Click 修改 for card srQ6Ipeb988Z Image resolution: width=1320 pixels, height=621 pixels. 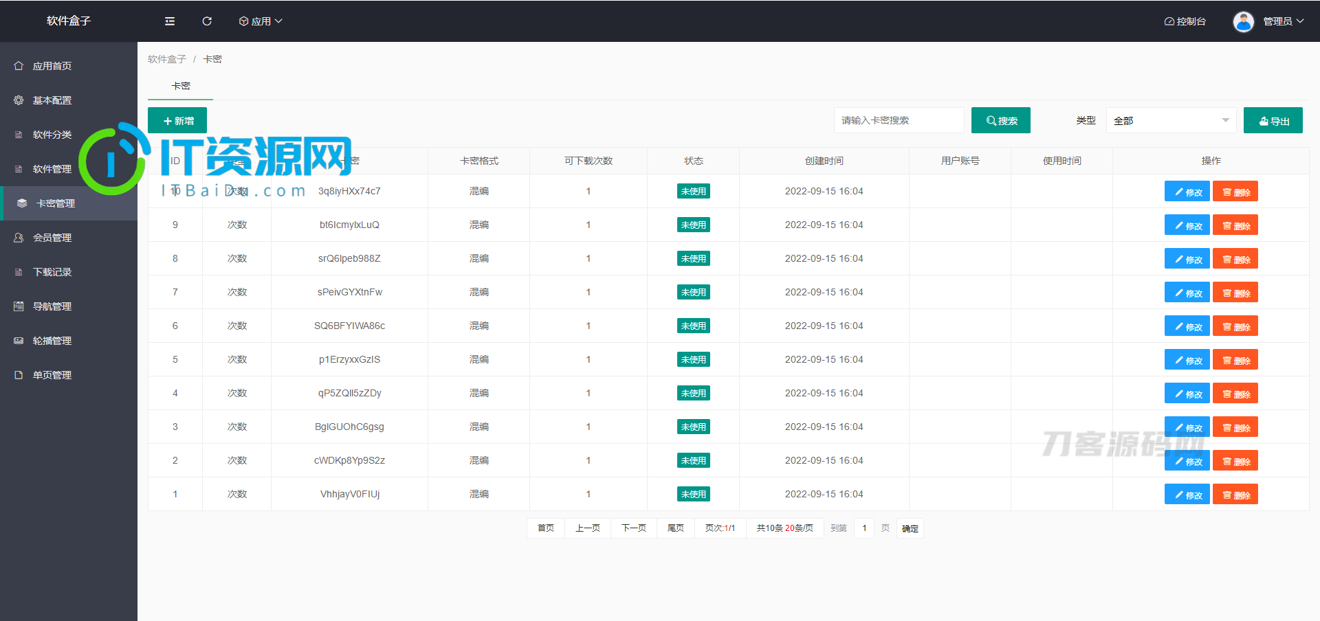1187,259
